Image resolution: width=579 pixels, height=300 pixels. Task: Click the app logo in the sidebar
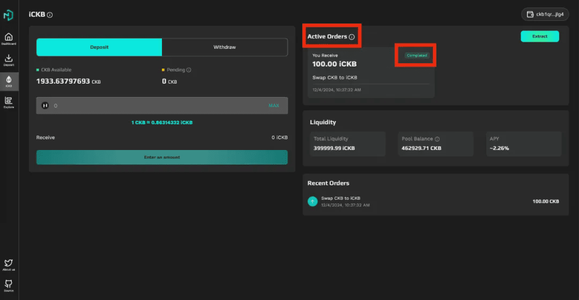[9, 15]
